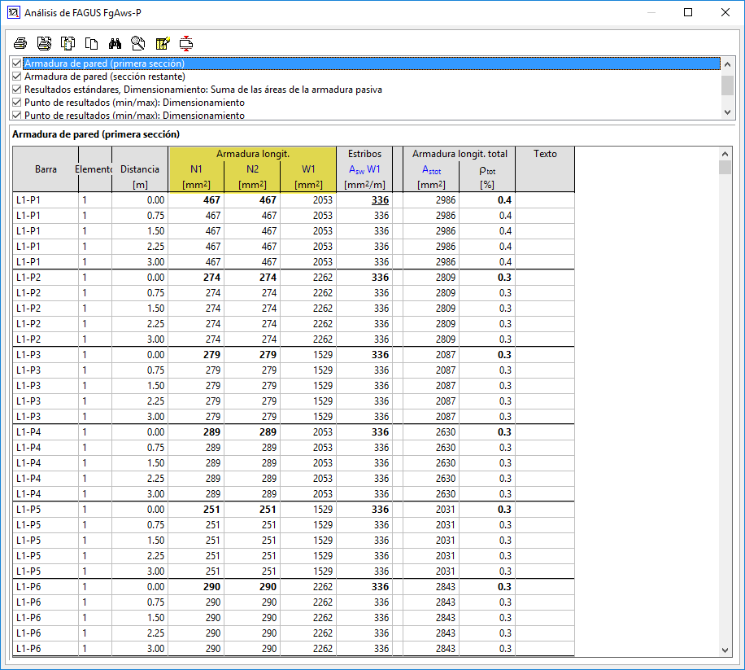Click the 'Distancia' column header
The height and width of the screenshot is (670, 745).
pyautogui.click(x=139, y=169)
